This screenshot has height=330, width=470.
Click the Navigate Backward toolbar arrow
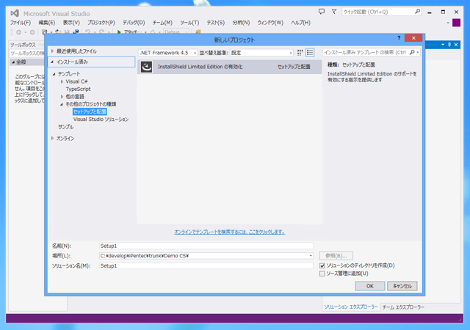pos(18,32)
